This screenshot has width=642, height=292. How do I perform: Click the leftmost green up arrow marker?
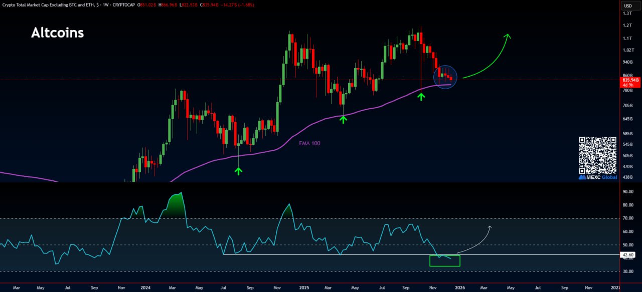(x=238, y=171)
